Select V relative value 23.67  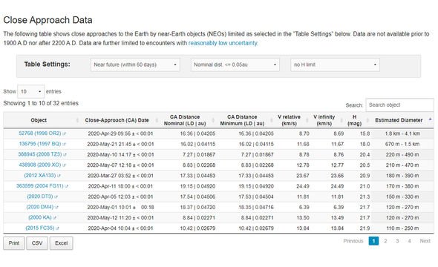303,176
